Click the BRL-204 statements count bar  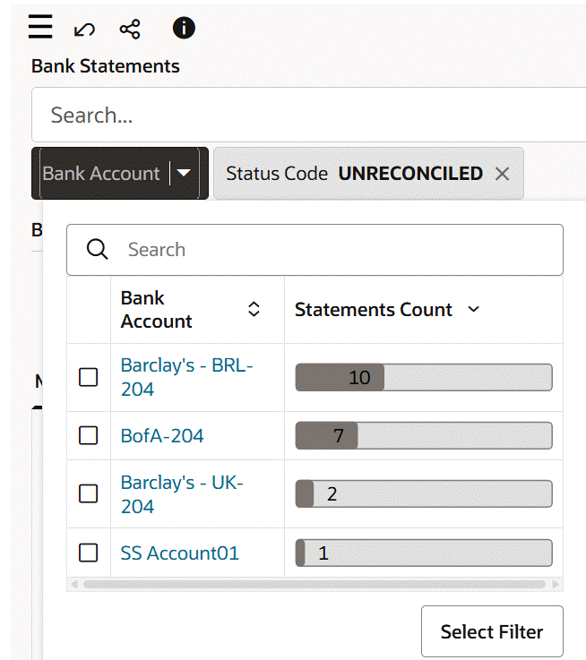[423, 378]
